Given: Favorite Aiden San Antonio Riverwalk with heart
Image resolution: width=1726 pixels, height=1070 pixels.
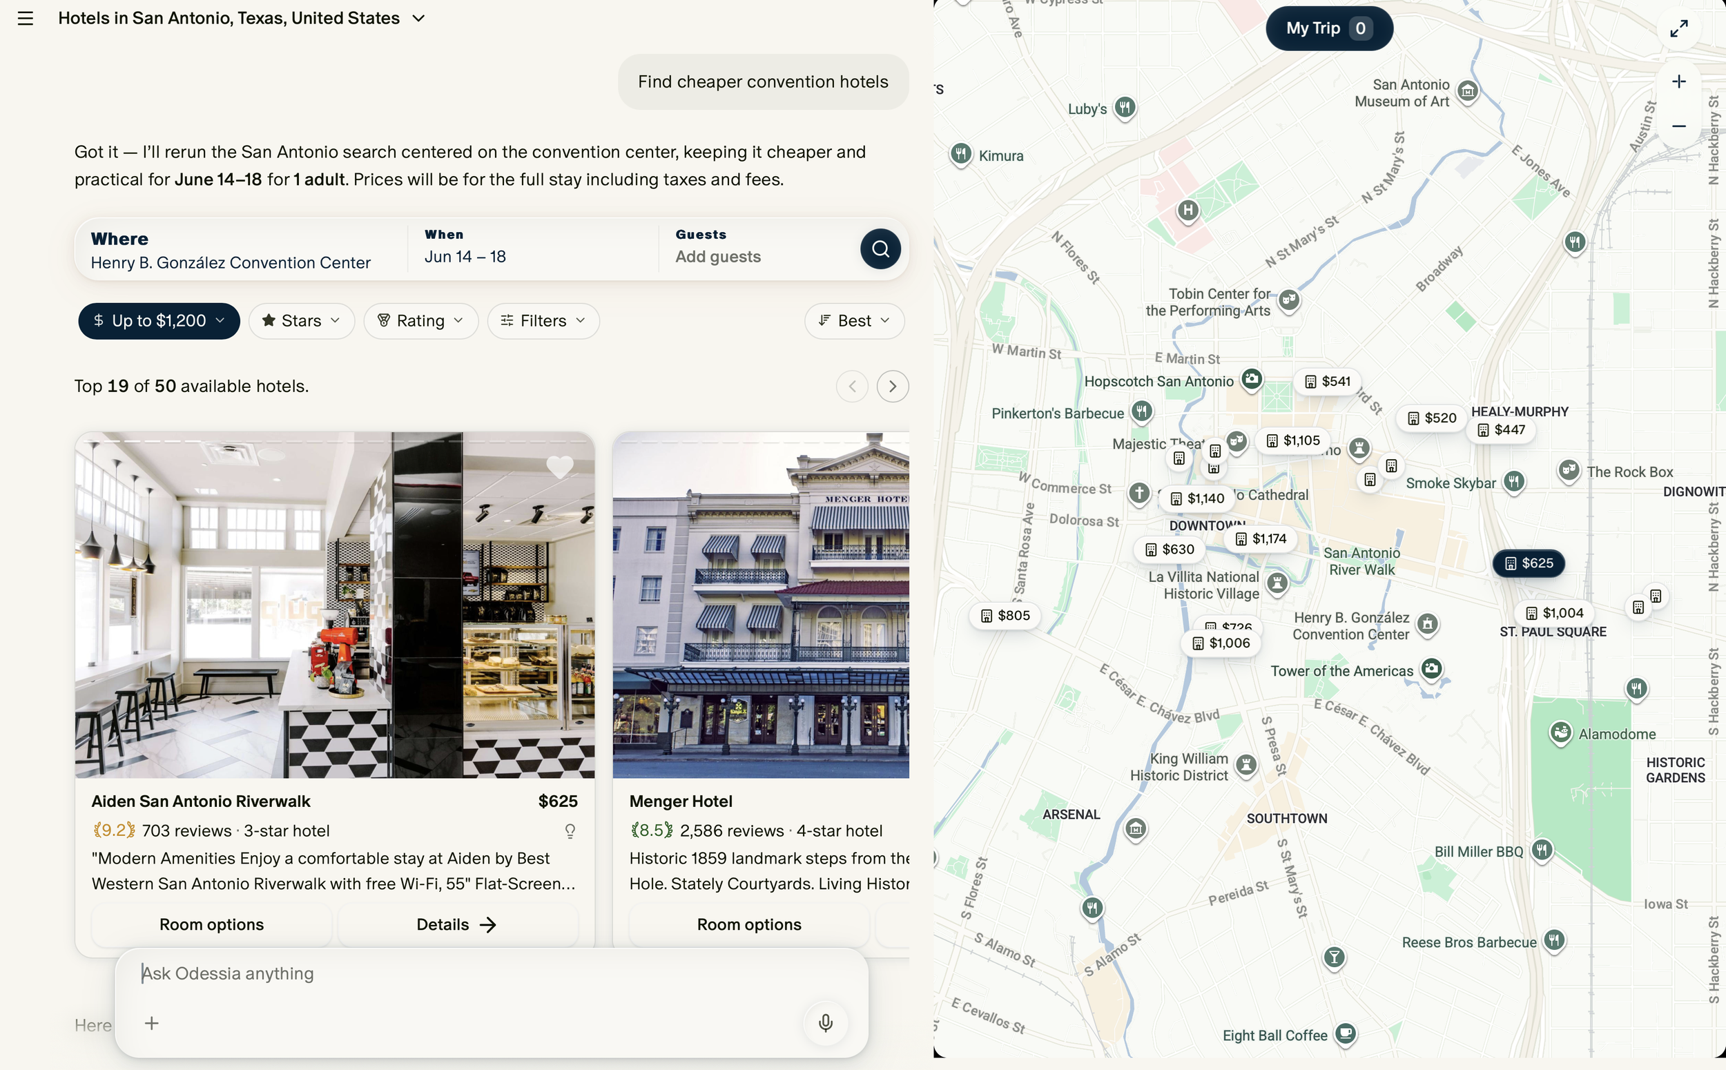Looking at the screenshot, I should [x=560, y=467].
